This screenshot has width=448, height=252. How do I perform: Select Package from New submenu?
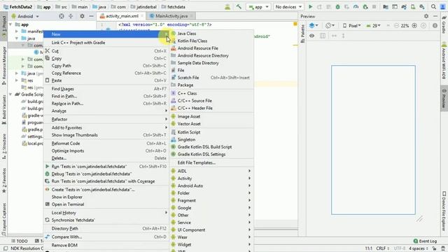pyautogui.click(x=211, y=85)
